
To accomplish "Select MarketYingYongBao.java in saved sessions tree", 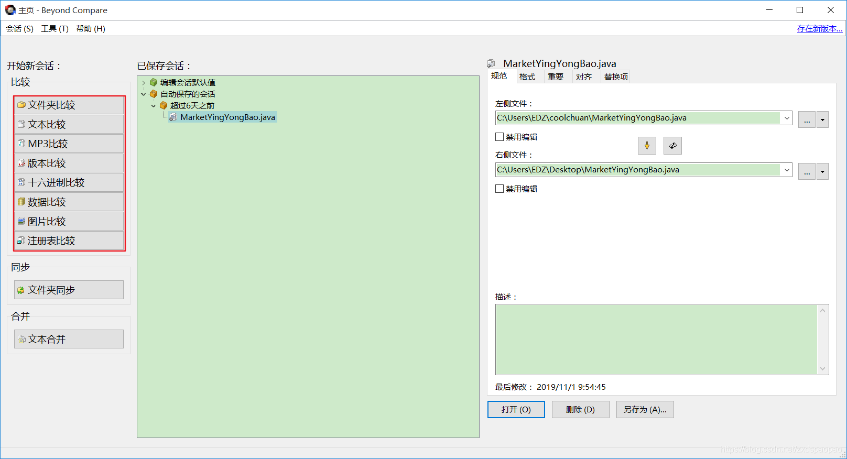I will 227,117.
